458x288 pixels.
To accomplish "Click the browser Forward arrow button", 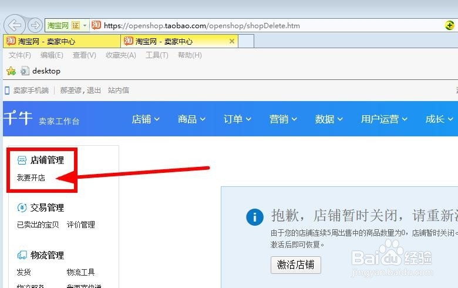I will [x=35, y=25].
